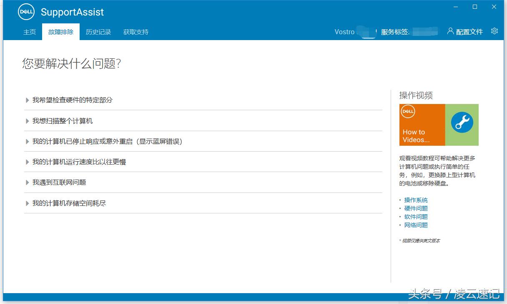507x304 pixels.
Task: Expand 我遇到互联网问题
Action: (58, 182)
